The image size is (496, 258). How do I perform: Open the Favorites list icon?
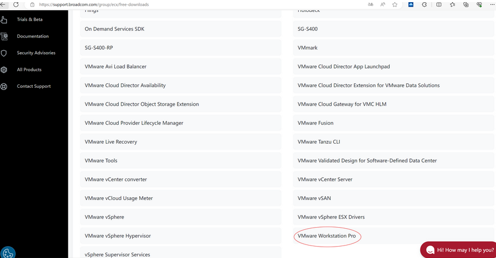click(452, 4)
